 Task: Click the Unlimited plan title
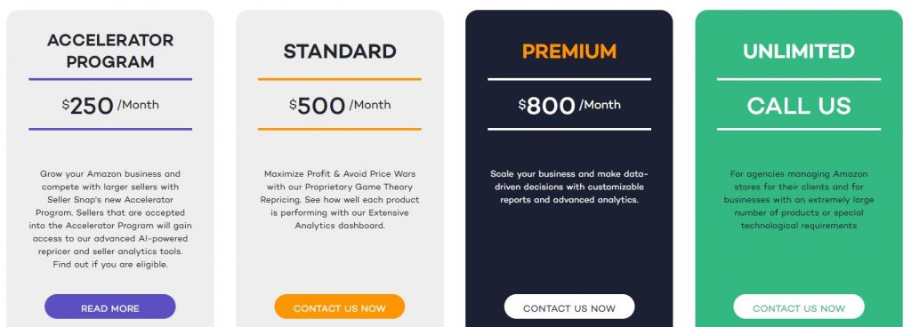coord(799,51)
